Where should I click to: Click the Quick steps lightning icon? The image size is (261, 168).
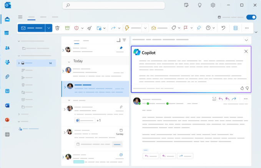click(x=127, y=28)
